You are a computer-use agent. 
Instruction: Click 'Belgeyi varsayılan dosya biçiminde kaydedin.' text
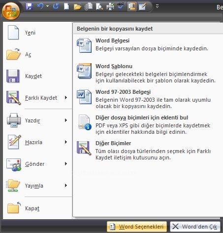[x=152, y=48]
